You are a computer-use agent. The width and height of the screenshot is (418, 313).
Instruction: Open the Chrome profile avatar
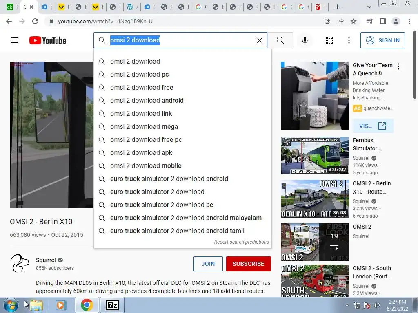[396, 21]
